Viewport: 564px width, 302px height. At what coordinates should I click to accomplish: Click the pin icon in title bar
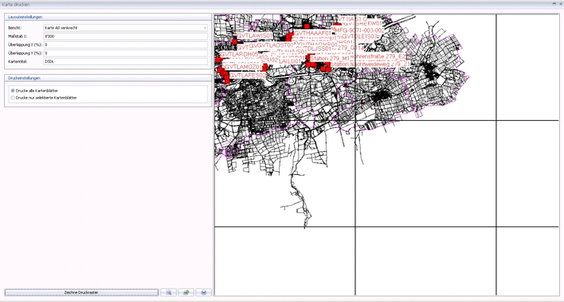tap(554, 4)
